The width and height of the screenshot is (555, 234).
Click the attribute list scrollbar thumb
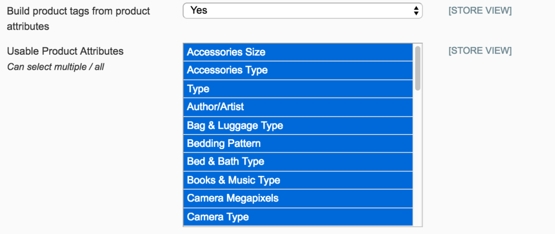point(418,68)
